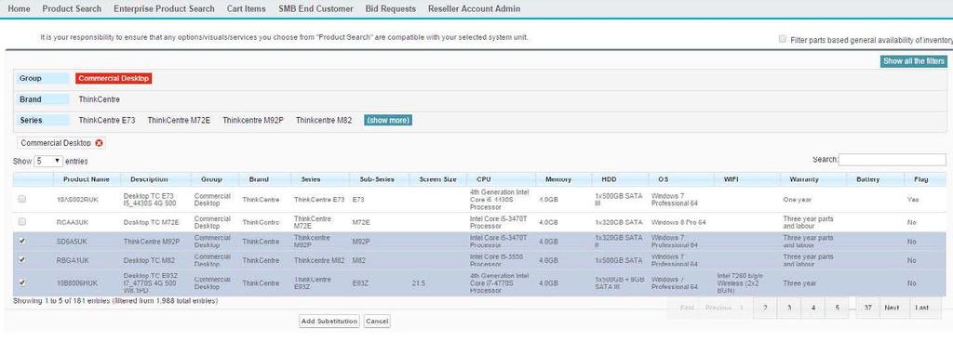Open the Show entries dropdown
Screen dimensions: 953x354
(48, 161)
